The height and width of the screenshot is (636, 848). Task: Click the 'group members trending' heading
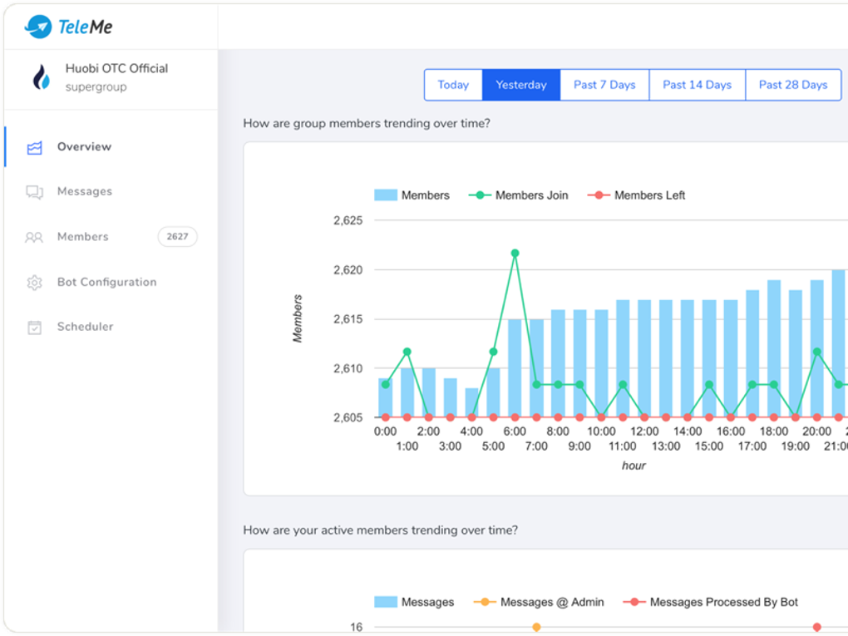click(x=367, y=123)
